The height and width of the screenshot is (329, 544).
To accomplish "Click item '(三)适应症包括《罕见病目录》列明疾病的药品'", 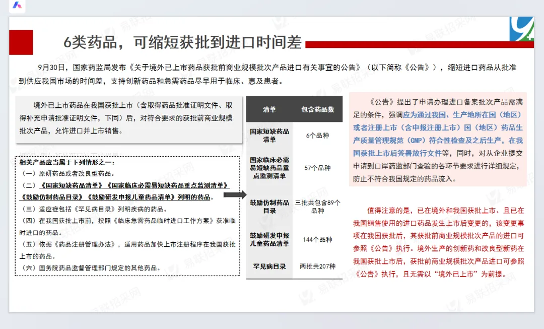I will [95, 209].
